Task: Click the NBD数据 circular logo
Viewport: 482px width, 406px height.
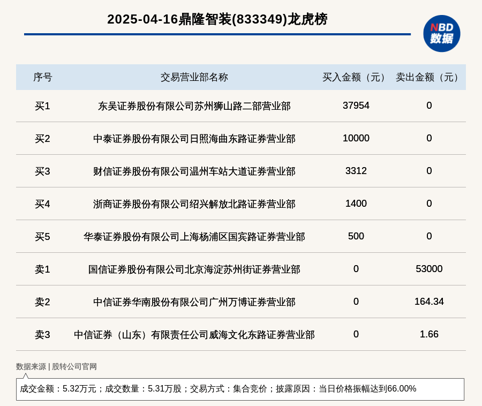Action: pyautogui.click(x=441, y=34)
